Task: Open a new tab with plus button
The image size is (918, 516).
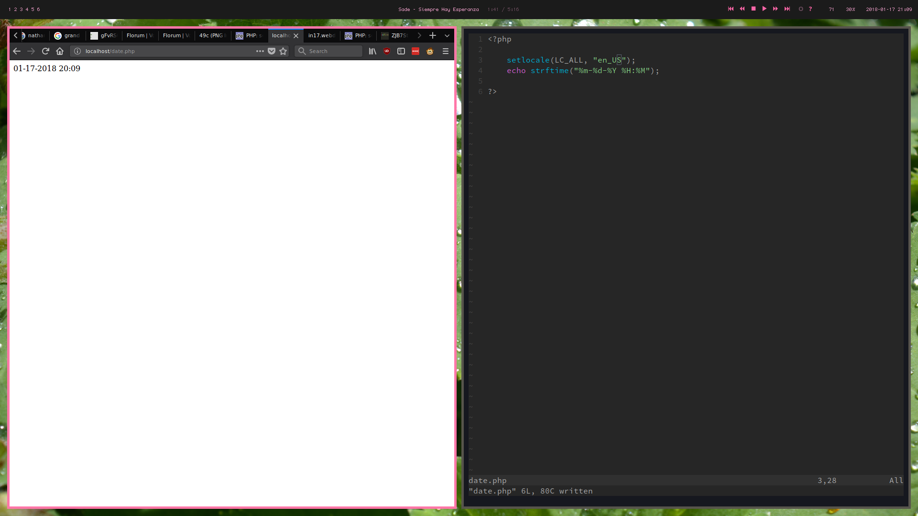Action: (x=433, y=35)
